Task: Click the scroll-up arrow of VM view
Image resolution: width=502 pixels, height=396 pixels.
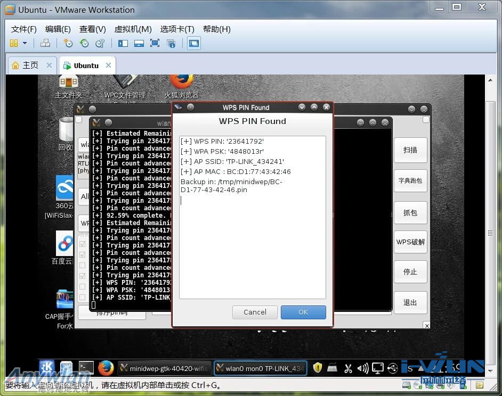Action: tap(490, 80)
